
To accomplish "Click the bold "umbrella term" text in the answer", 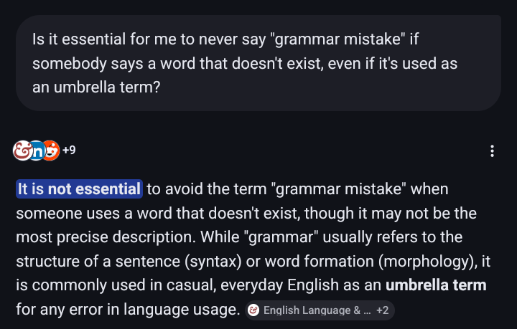I will coord(436,285).
